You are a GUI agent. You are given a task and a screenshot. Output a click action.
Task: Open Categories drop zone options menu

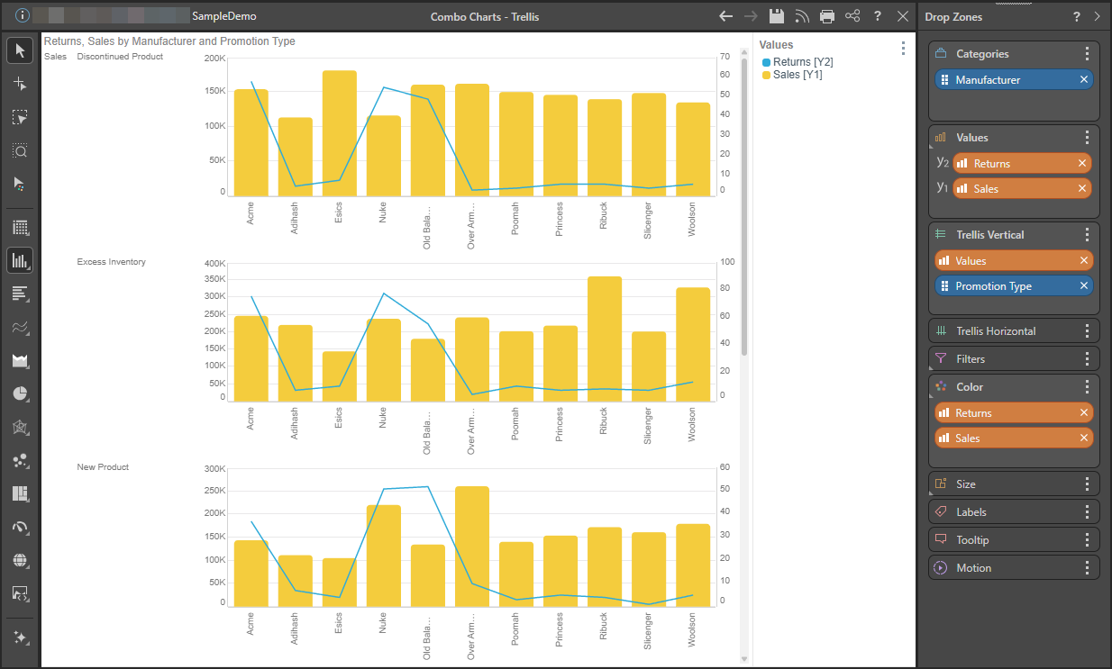1088,54
